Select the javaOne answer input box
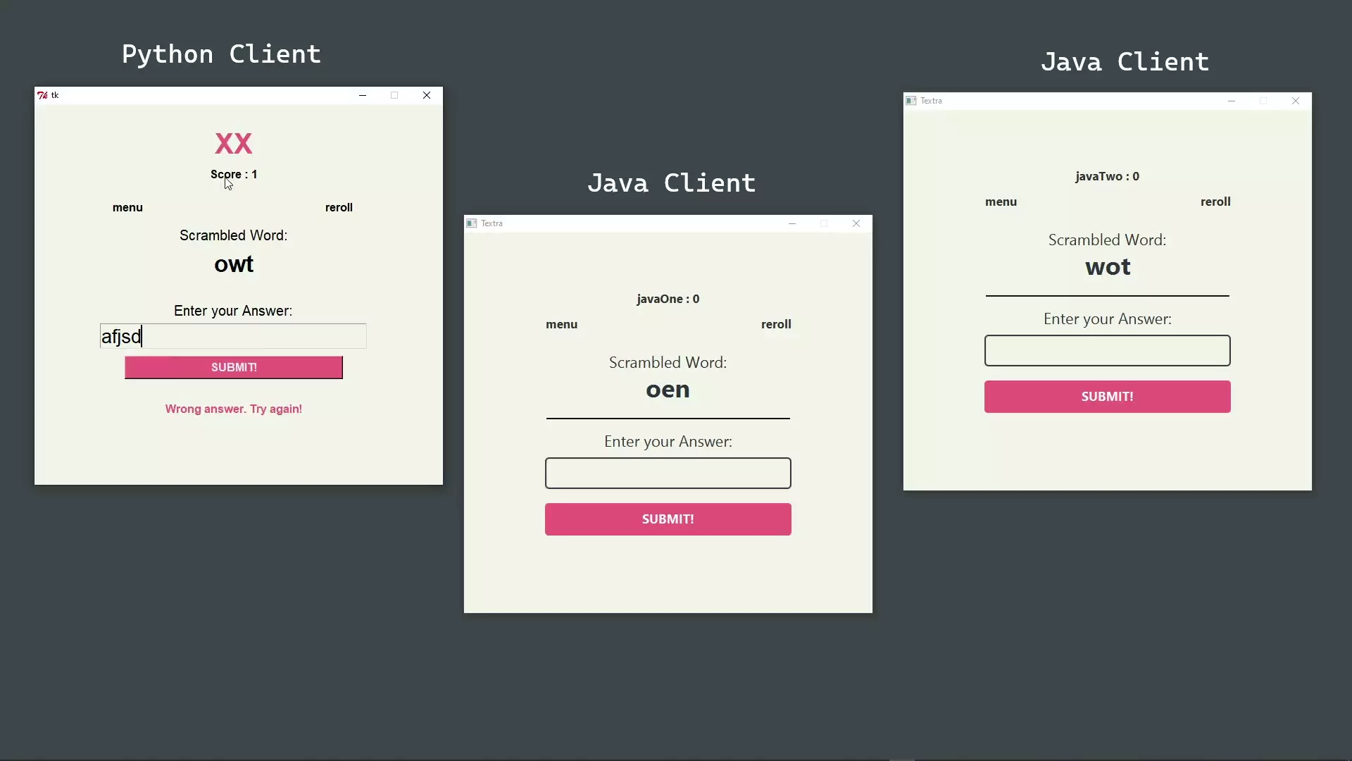The image size is (1352, 761). pyautogui.click(x=668, y=473)
